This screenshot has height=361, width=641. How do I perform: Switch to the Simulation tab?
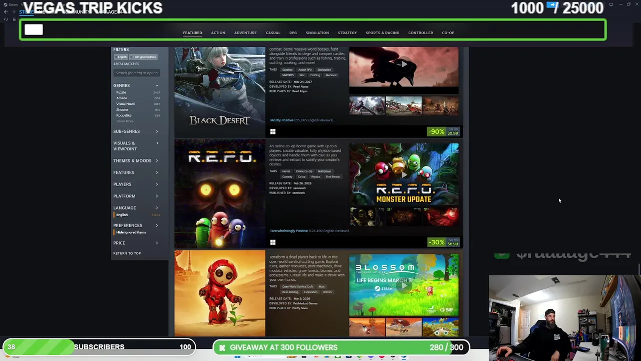click(x=317, y=33)
